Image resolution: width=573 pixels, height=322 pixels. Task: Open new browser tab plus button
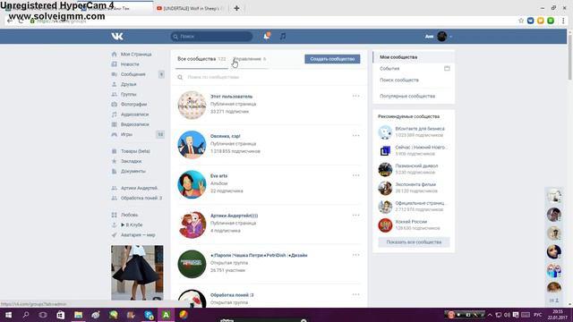(236, 8)
